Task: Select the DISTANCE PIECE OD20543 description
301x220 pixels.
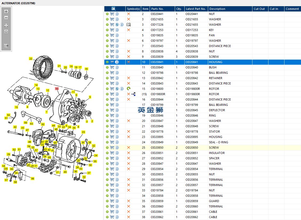Action: pos(220,46)
